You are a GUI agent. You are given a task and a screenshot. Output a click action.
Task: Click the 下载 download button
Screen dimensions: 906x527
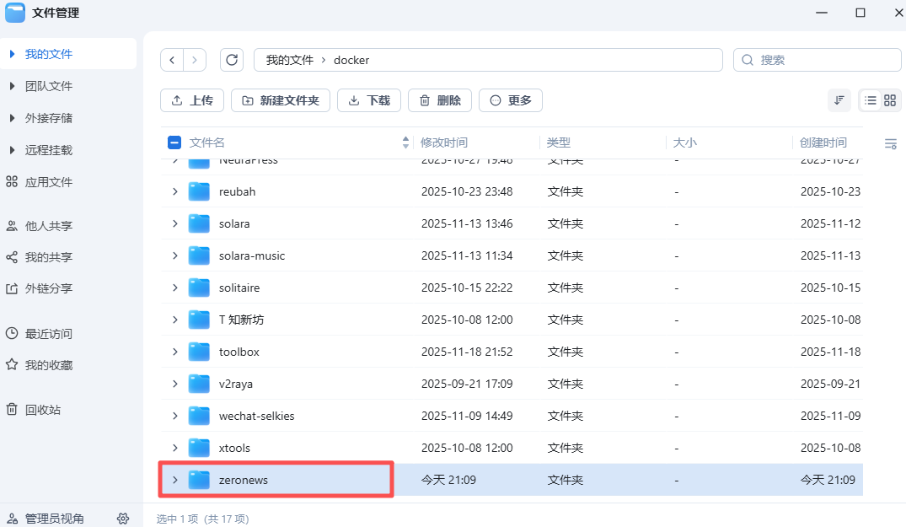pyautogui.click(x=368, y=99)
